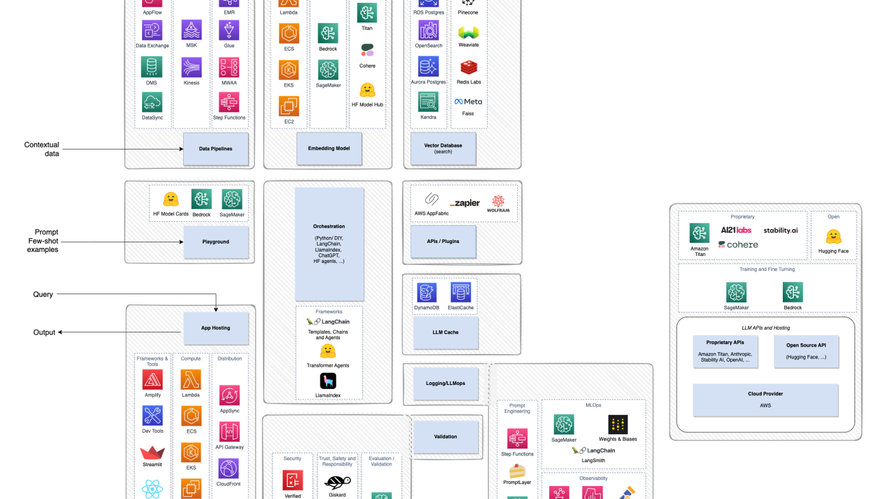Select the OpenSearch icon
This screenshot has height=499, width=888.
coord(429,30)
